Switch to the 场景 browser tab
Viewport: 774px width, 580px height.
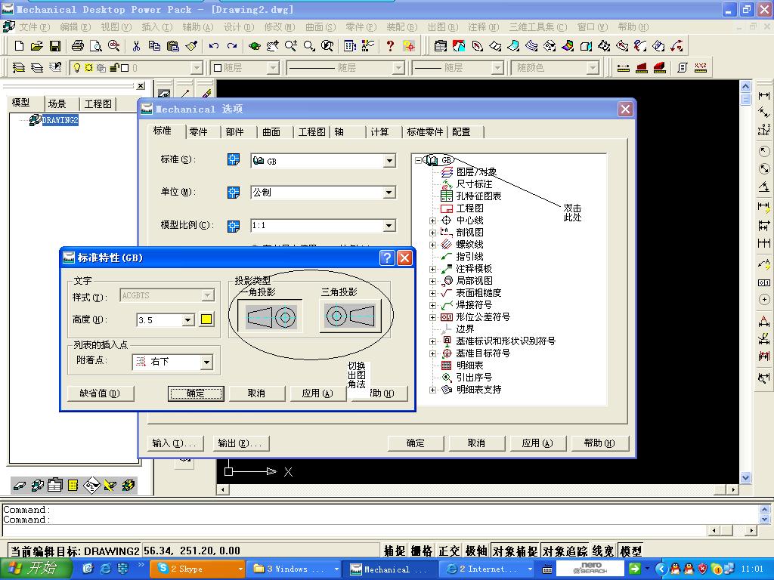(57, 103)
